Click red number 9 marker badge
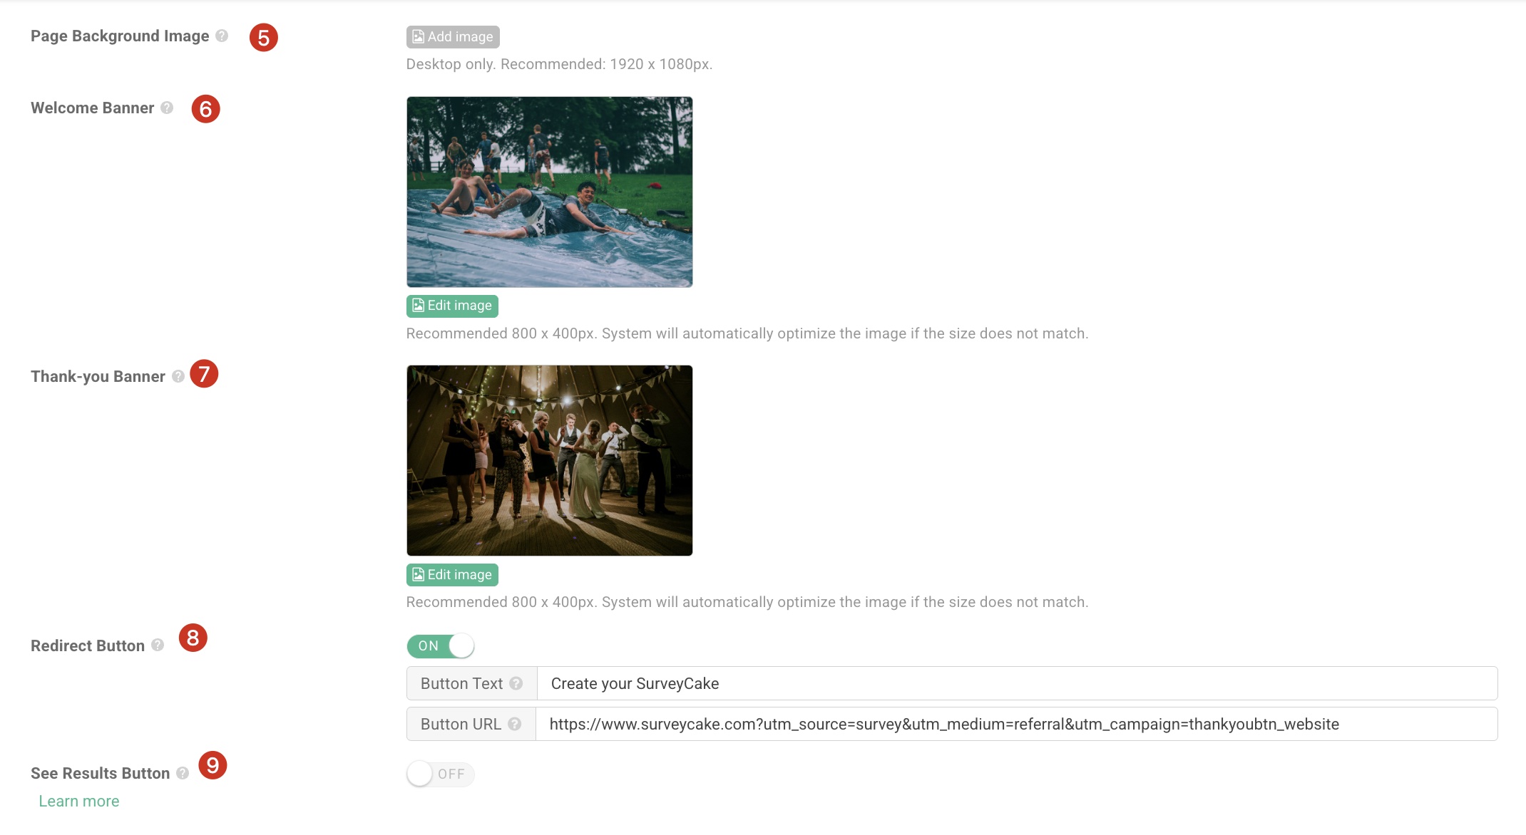The height and width of the screenshot is (835, 1526). coord(212,765)
